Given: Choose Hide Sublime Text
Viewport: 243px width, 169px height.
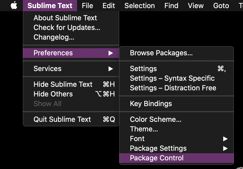Looking at the screenshot, I should tap(71, 84).
